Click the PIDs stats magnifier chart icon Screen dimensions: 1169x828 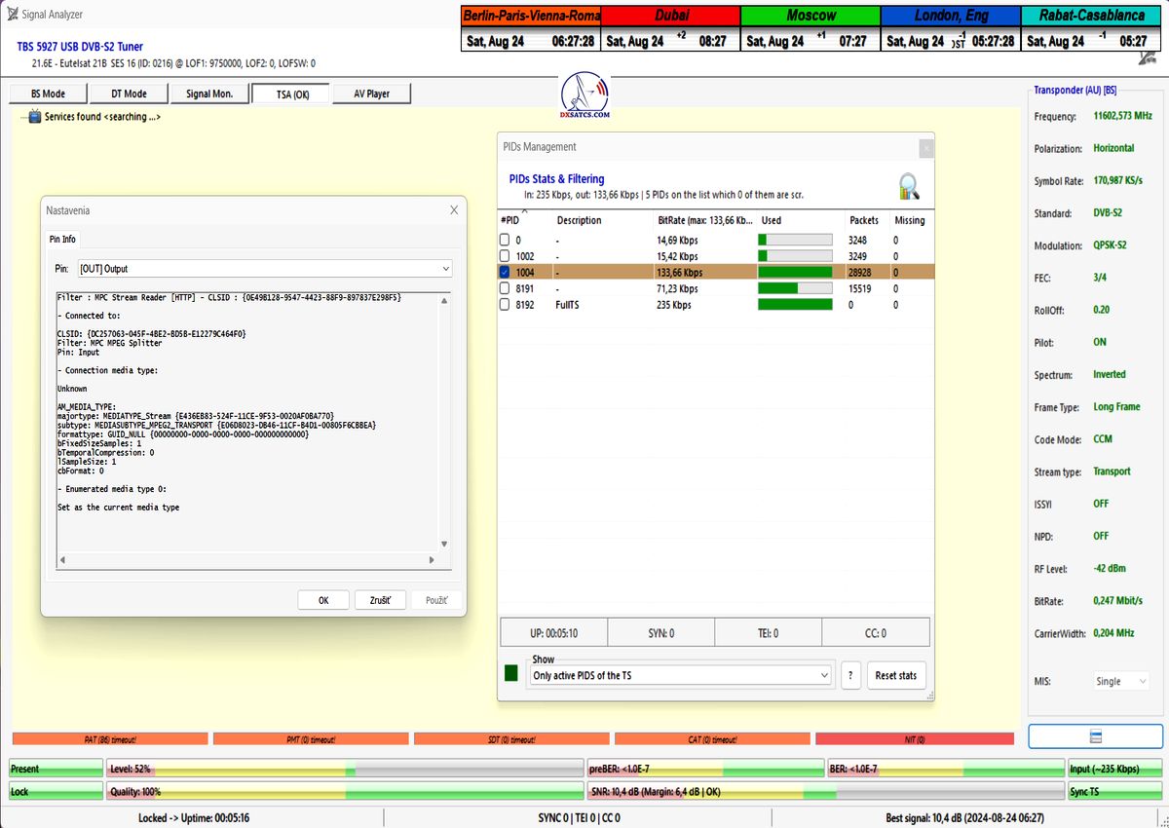point(908,186)
